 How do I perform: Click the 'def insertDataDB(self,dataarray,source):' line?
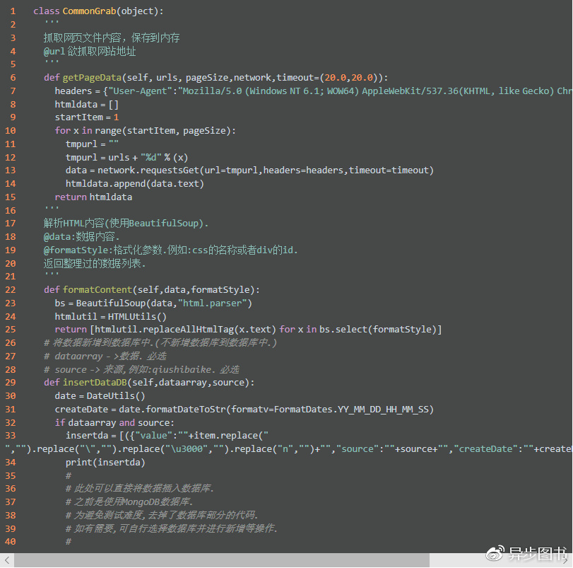coord(149,383)
